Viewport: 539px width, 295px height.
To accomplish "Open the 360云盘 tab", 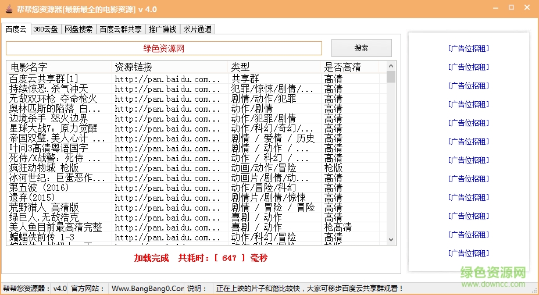I will [45, 30].
